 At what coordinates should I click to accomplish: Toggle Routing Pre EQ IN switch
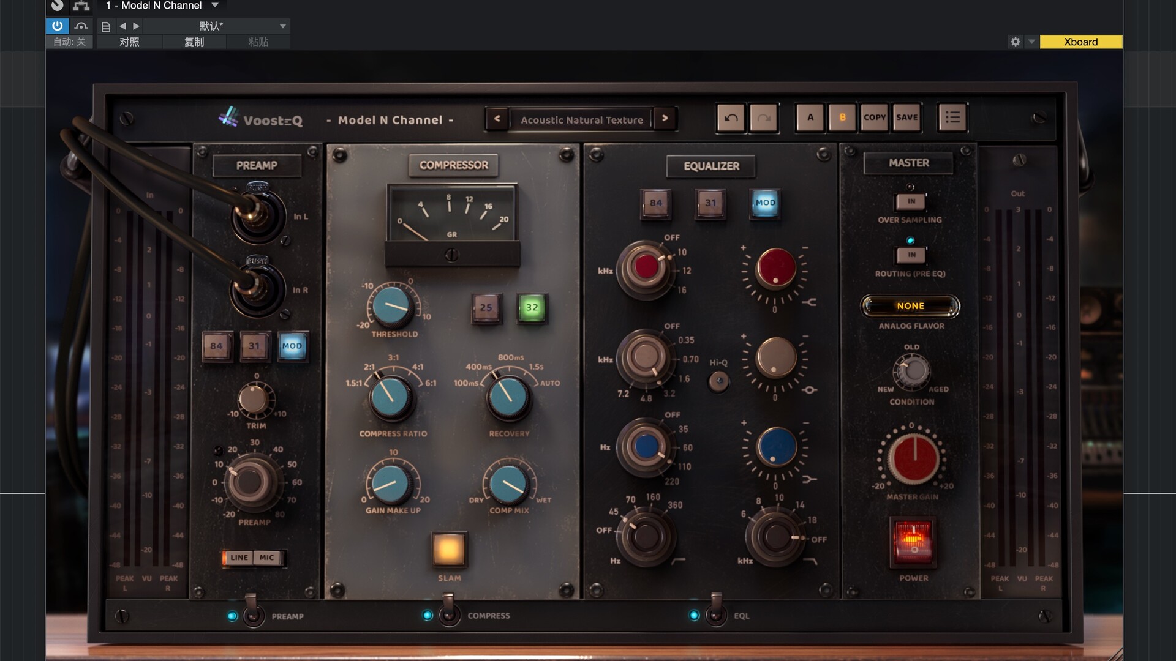(911, 255)
